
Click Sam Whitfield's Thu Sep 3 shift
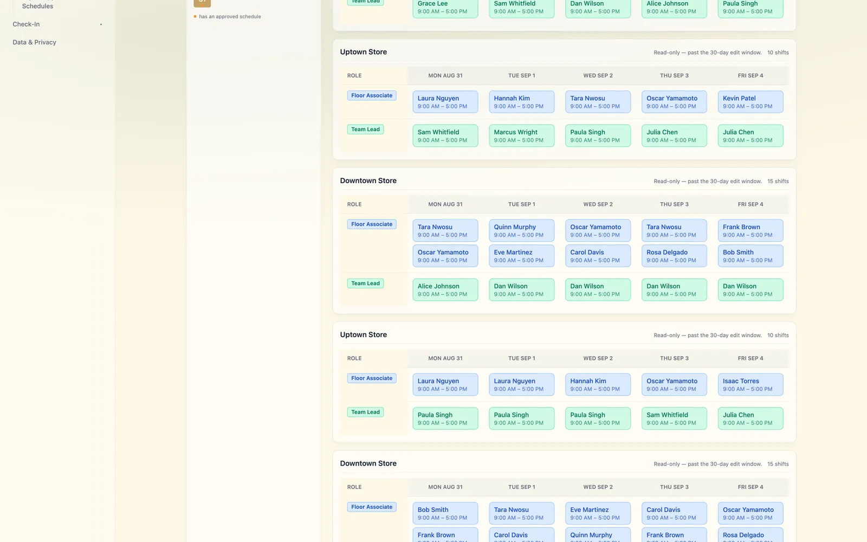pos(674,418)
